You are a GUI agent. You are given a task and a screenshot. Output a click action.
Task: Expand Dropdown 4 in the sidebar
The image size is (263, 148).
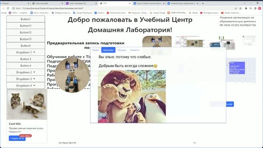click(x=25, y=86)
